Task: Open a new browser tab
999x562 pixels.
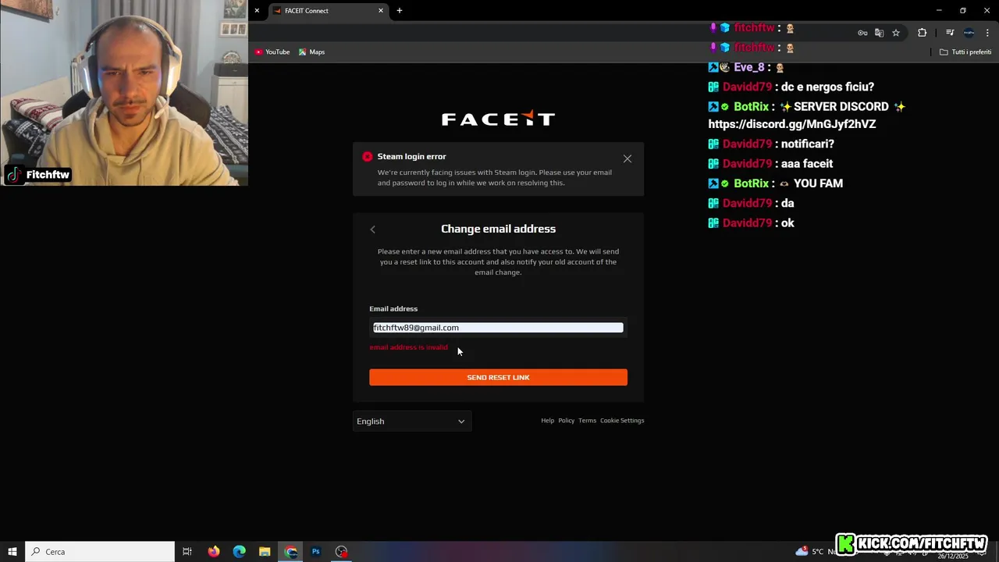Action: point(400,11)
